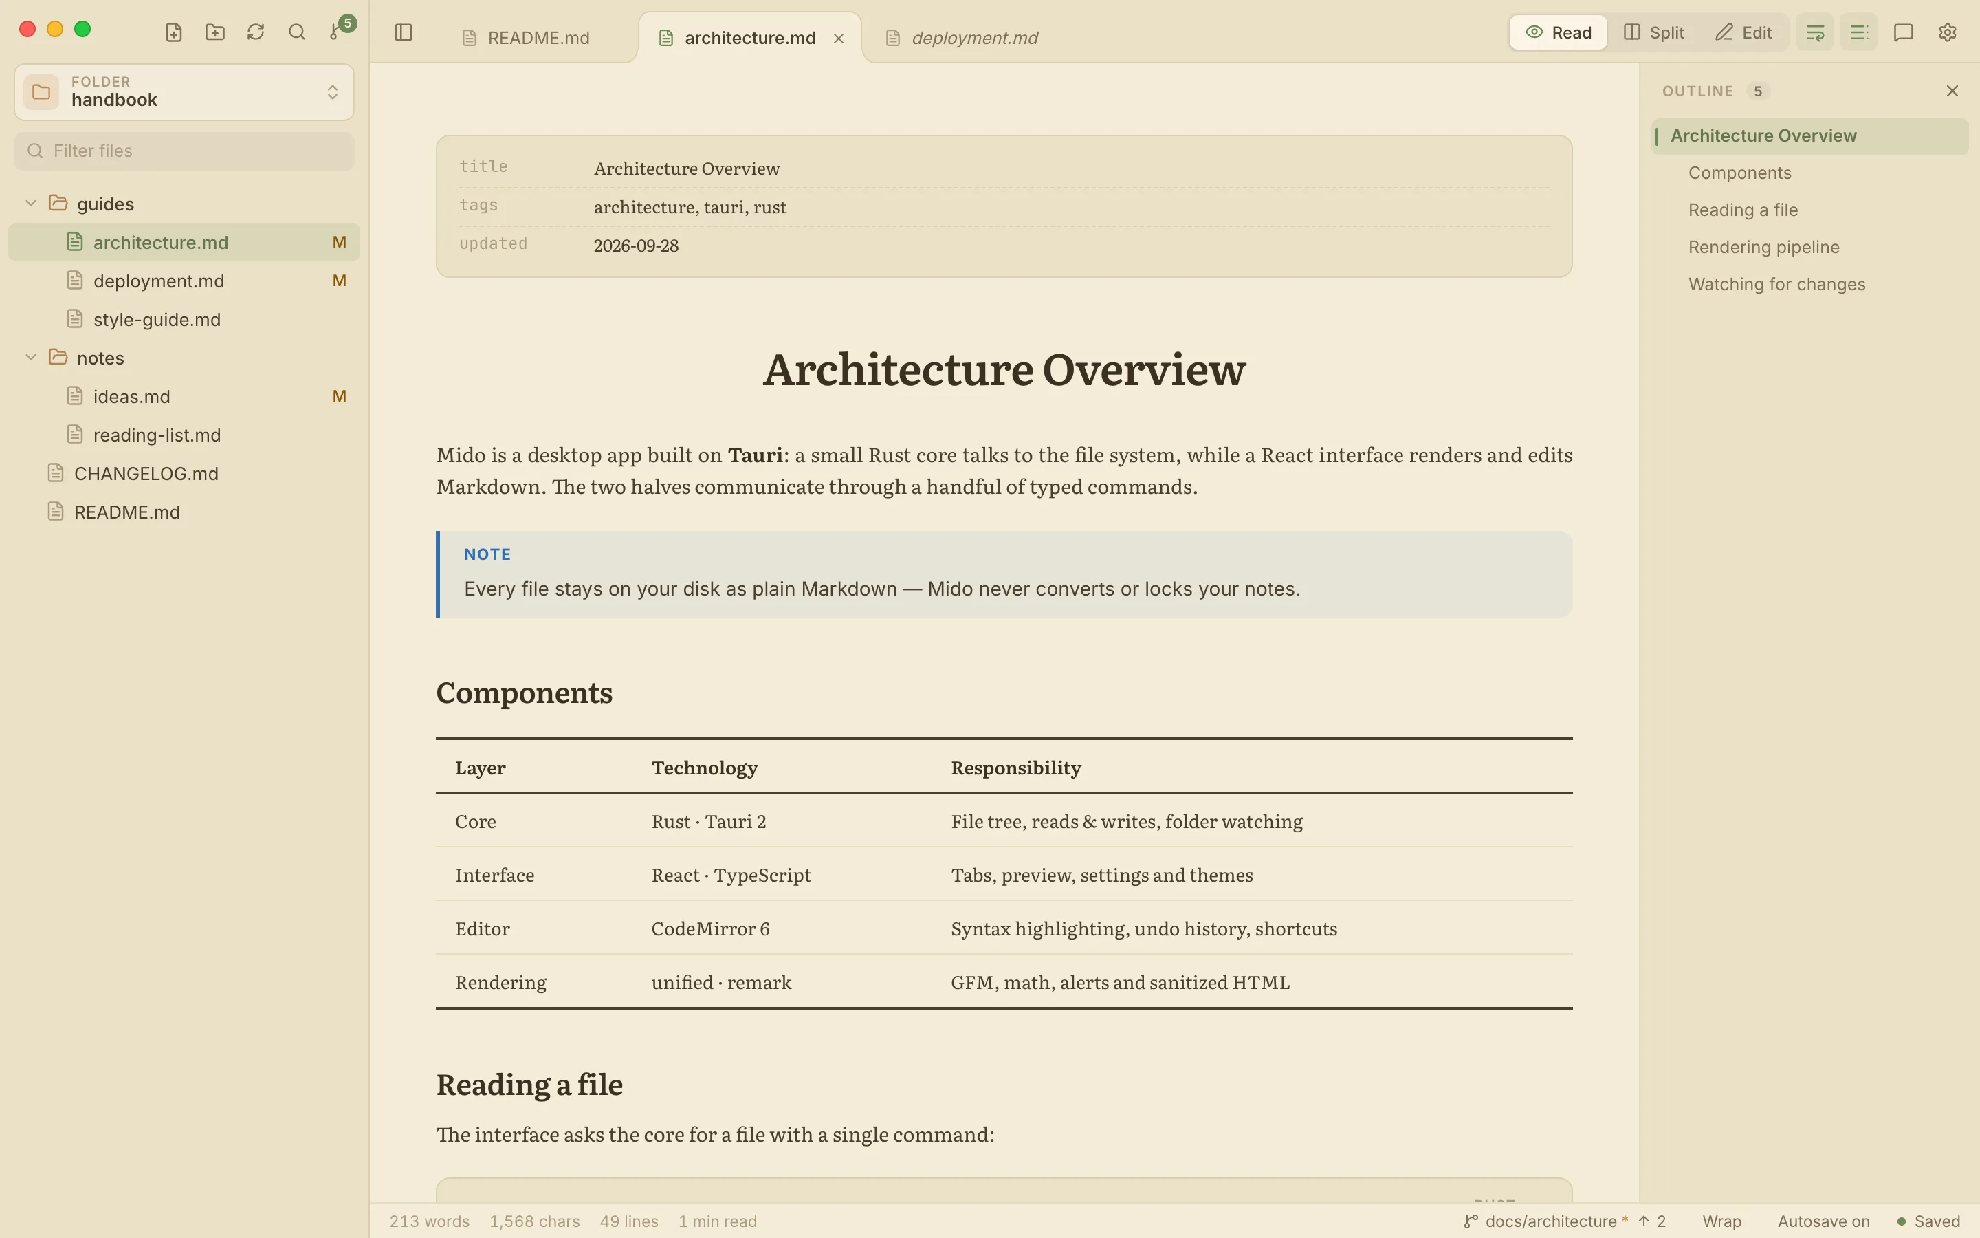The height and width of the screenshot is (1238, 1980).
Task: Open the handbook folder selector dropdown
Action: 184,91
